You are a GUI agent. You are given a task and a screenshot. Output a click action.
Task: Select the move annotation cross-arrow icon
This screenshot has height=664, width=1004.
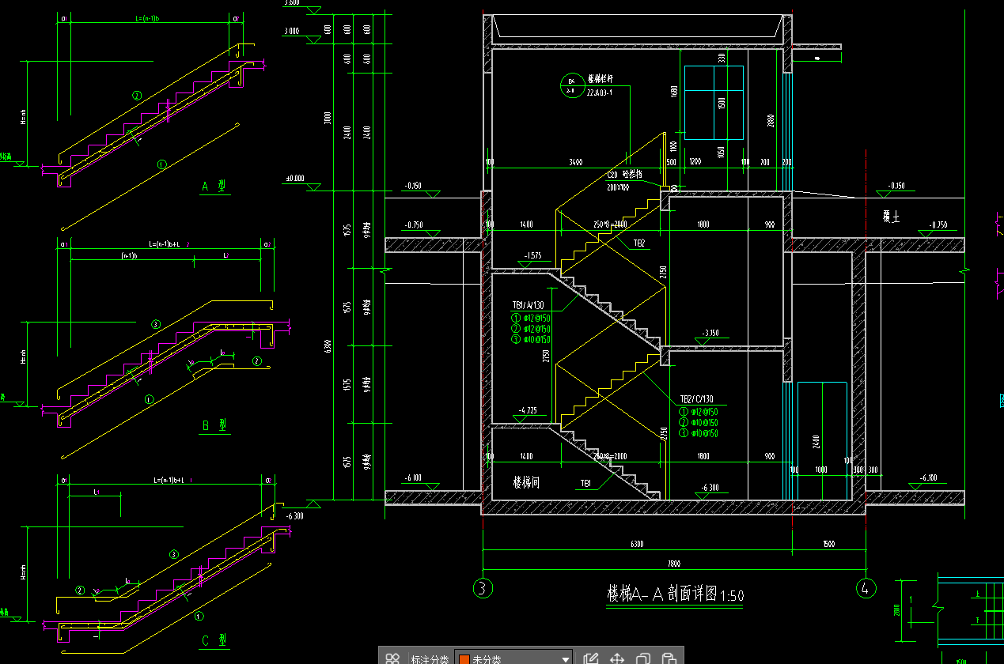tap(617, 658)
